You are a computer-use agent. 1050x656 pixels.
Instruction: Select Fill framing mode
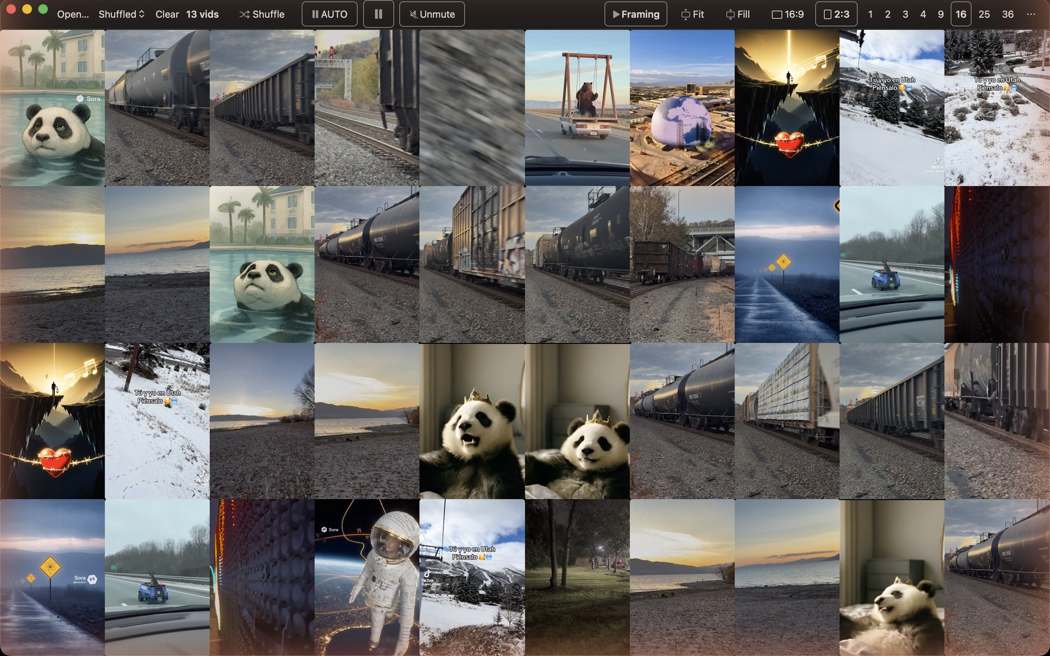[x=738, y=14]
